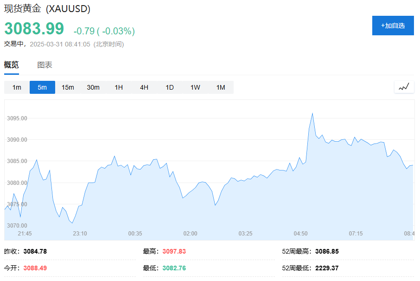Click the 现货黄金 (XAUUSD) title
The image size is (420, 281).
[x=47, y=9]
